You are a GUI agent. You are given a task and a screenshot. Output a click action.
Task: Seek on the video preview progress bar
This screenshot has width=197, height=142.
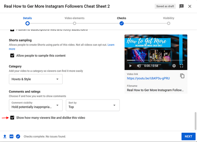[x=156, y=60]
